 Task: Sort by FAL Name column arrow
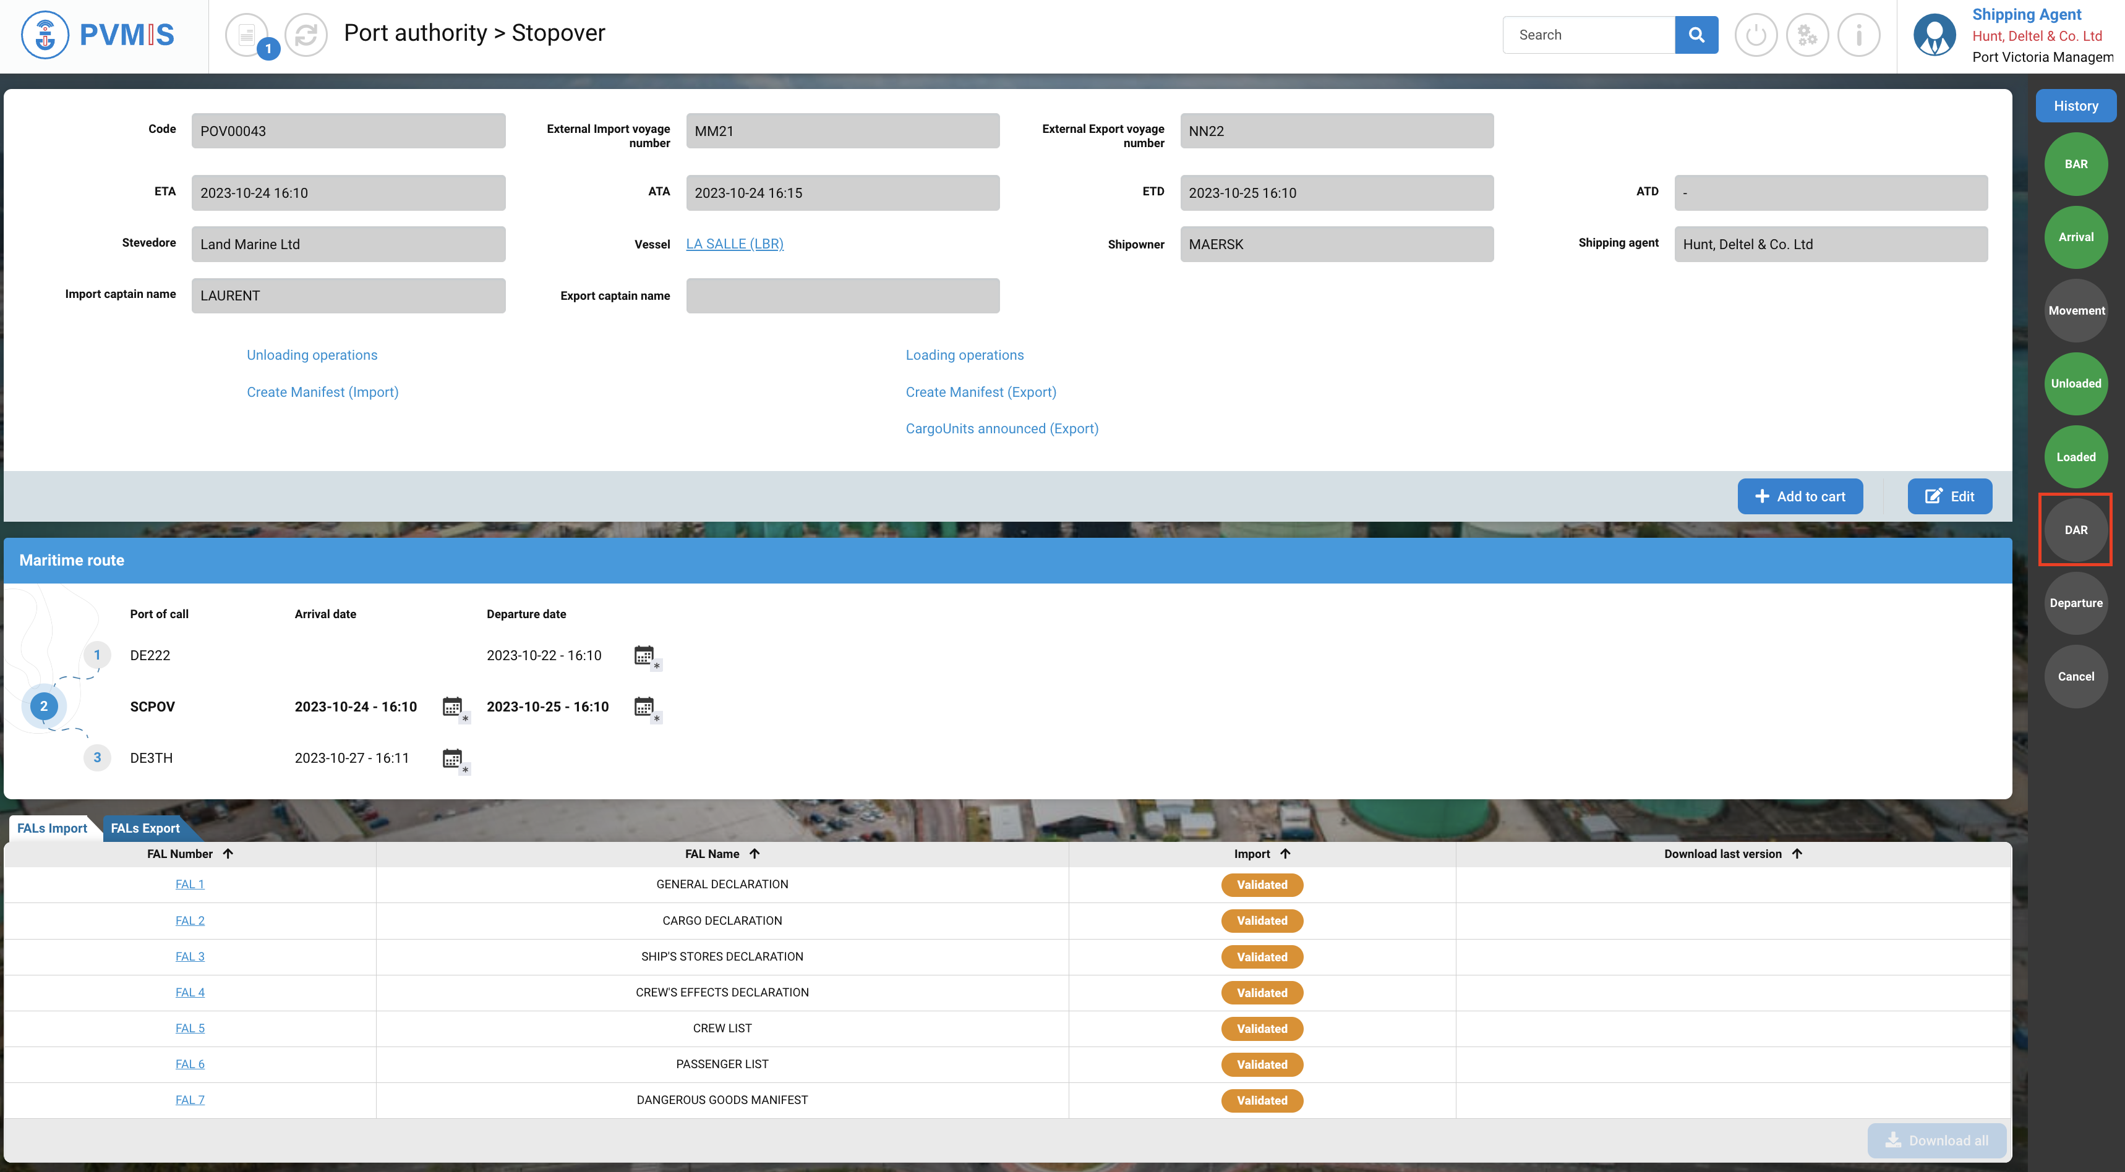[755, 854]
